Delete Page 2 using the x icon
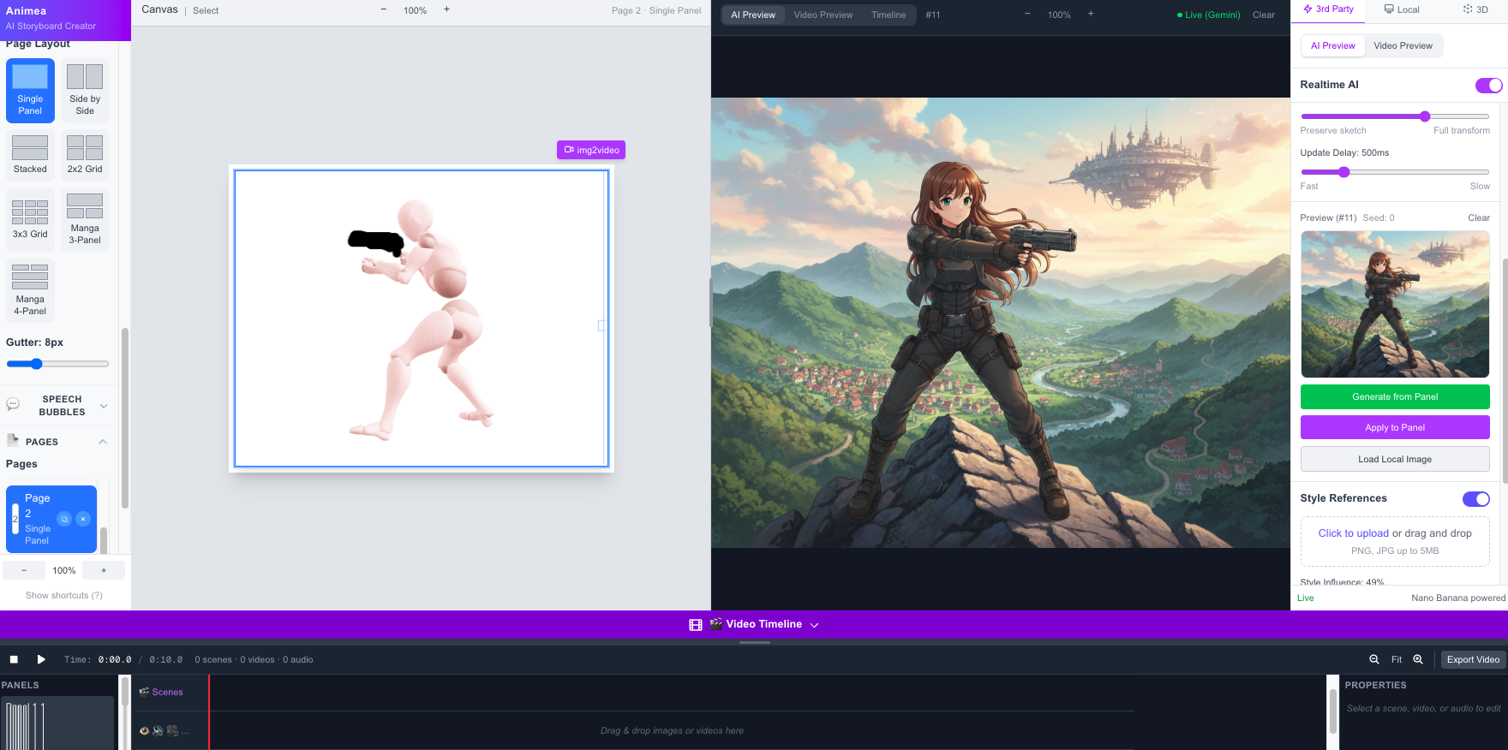This screenshot has height=750, width=1508. tap(83, 519)
